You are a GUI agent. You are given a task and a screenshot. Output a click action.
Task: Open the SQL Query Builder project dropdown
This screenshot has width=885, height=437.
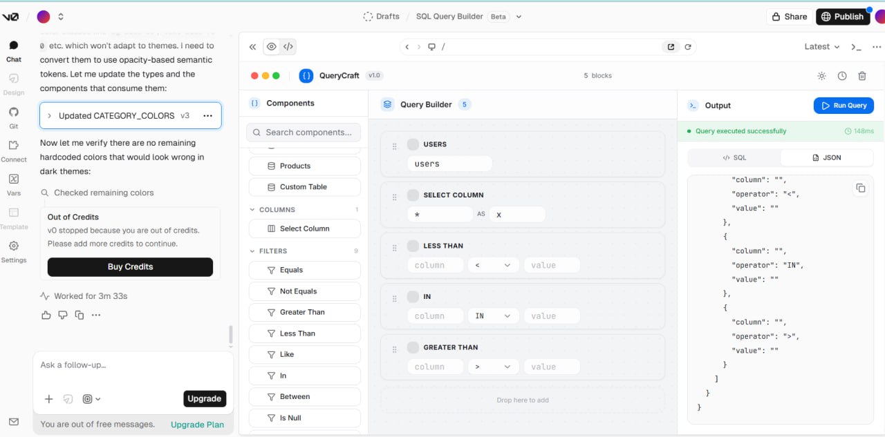(x=519, y=17)
